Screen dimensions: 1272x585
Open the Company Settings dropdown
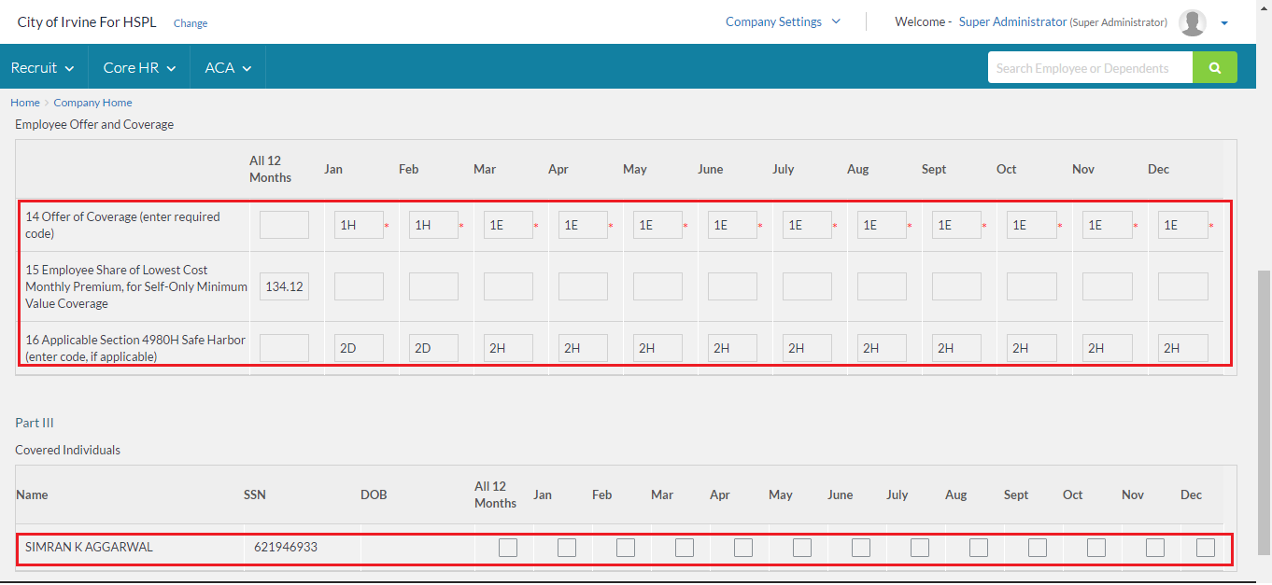[x=783, y=21]
